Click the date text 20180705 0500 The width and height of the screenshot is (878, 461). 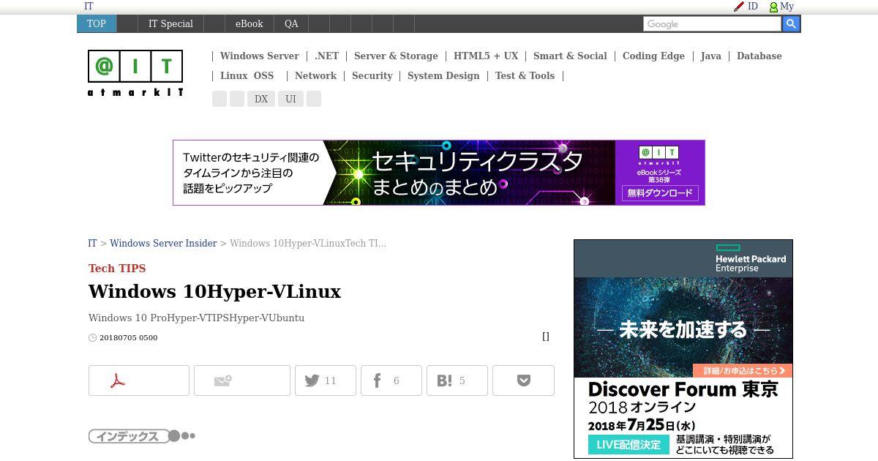[x=128, y=338]
